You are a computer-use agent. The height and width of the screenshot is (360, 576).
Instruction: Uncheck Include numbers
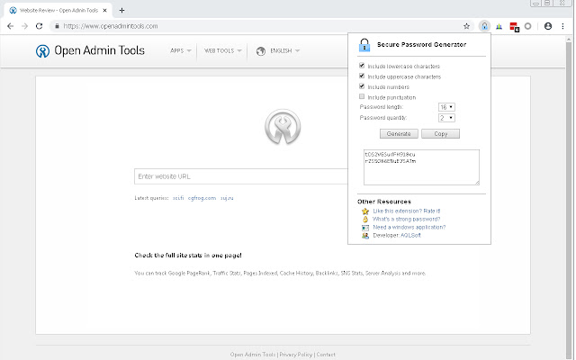pos(362,86)
